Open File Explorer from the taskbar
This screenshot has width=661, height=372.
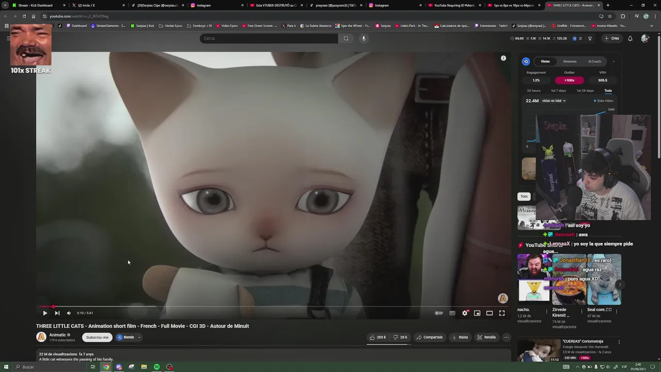click(144, 367)
